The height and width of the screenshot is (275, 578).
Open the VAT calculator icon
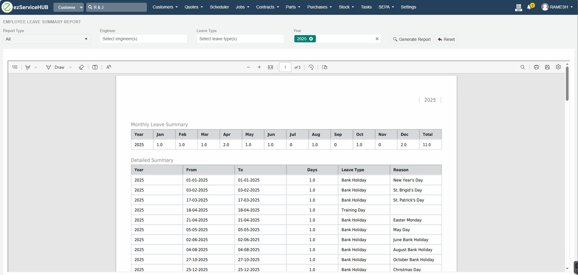tap(519, 7)
